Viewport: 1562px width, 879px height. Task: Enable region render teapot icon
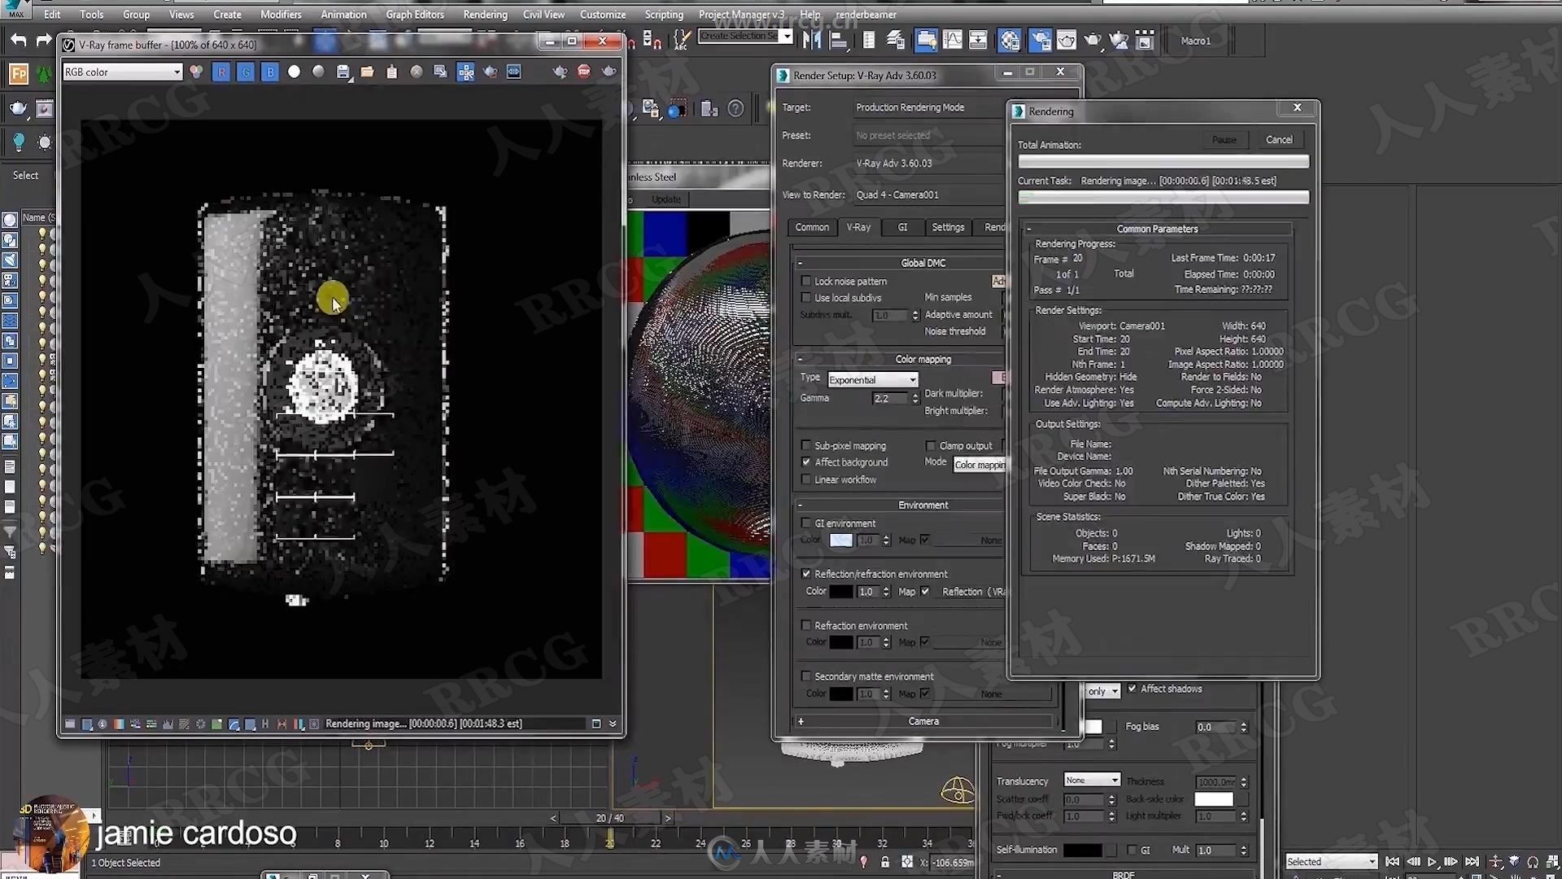pos(491,72)
